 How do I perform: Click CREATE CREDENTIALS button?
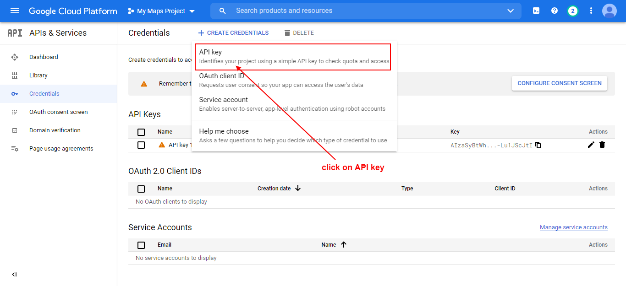[x=233, y=33]
